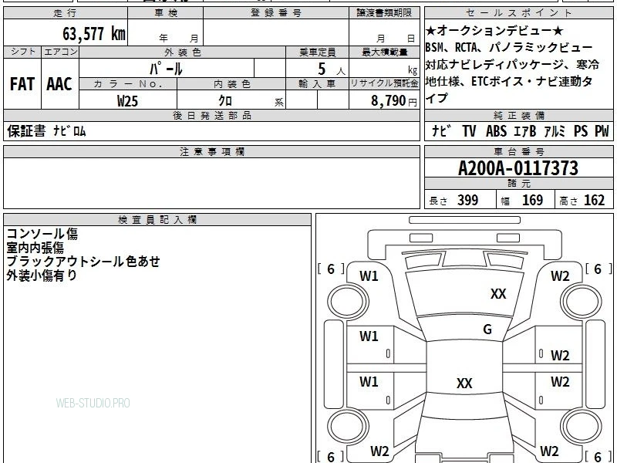617x463 pixels.
Task: Select the 5 人 seating capacity value
Action: point(331,69)
